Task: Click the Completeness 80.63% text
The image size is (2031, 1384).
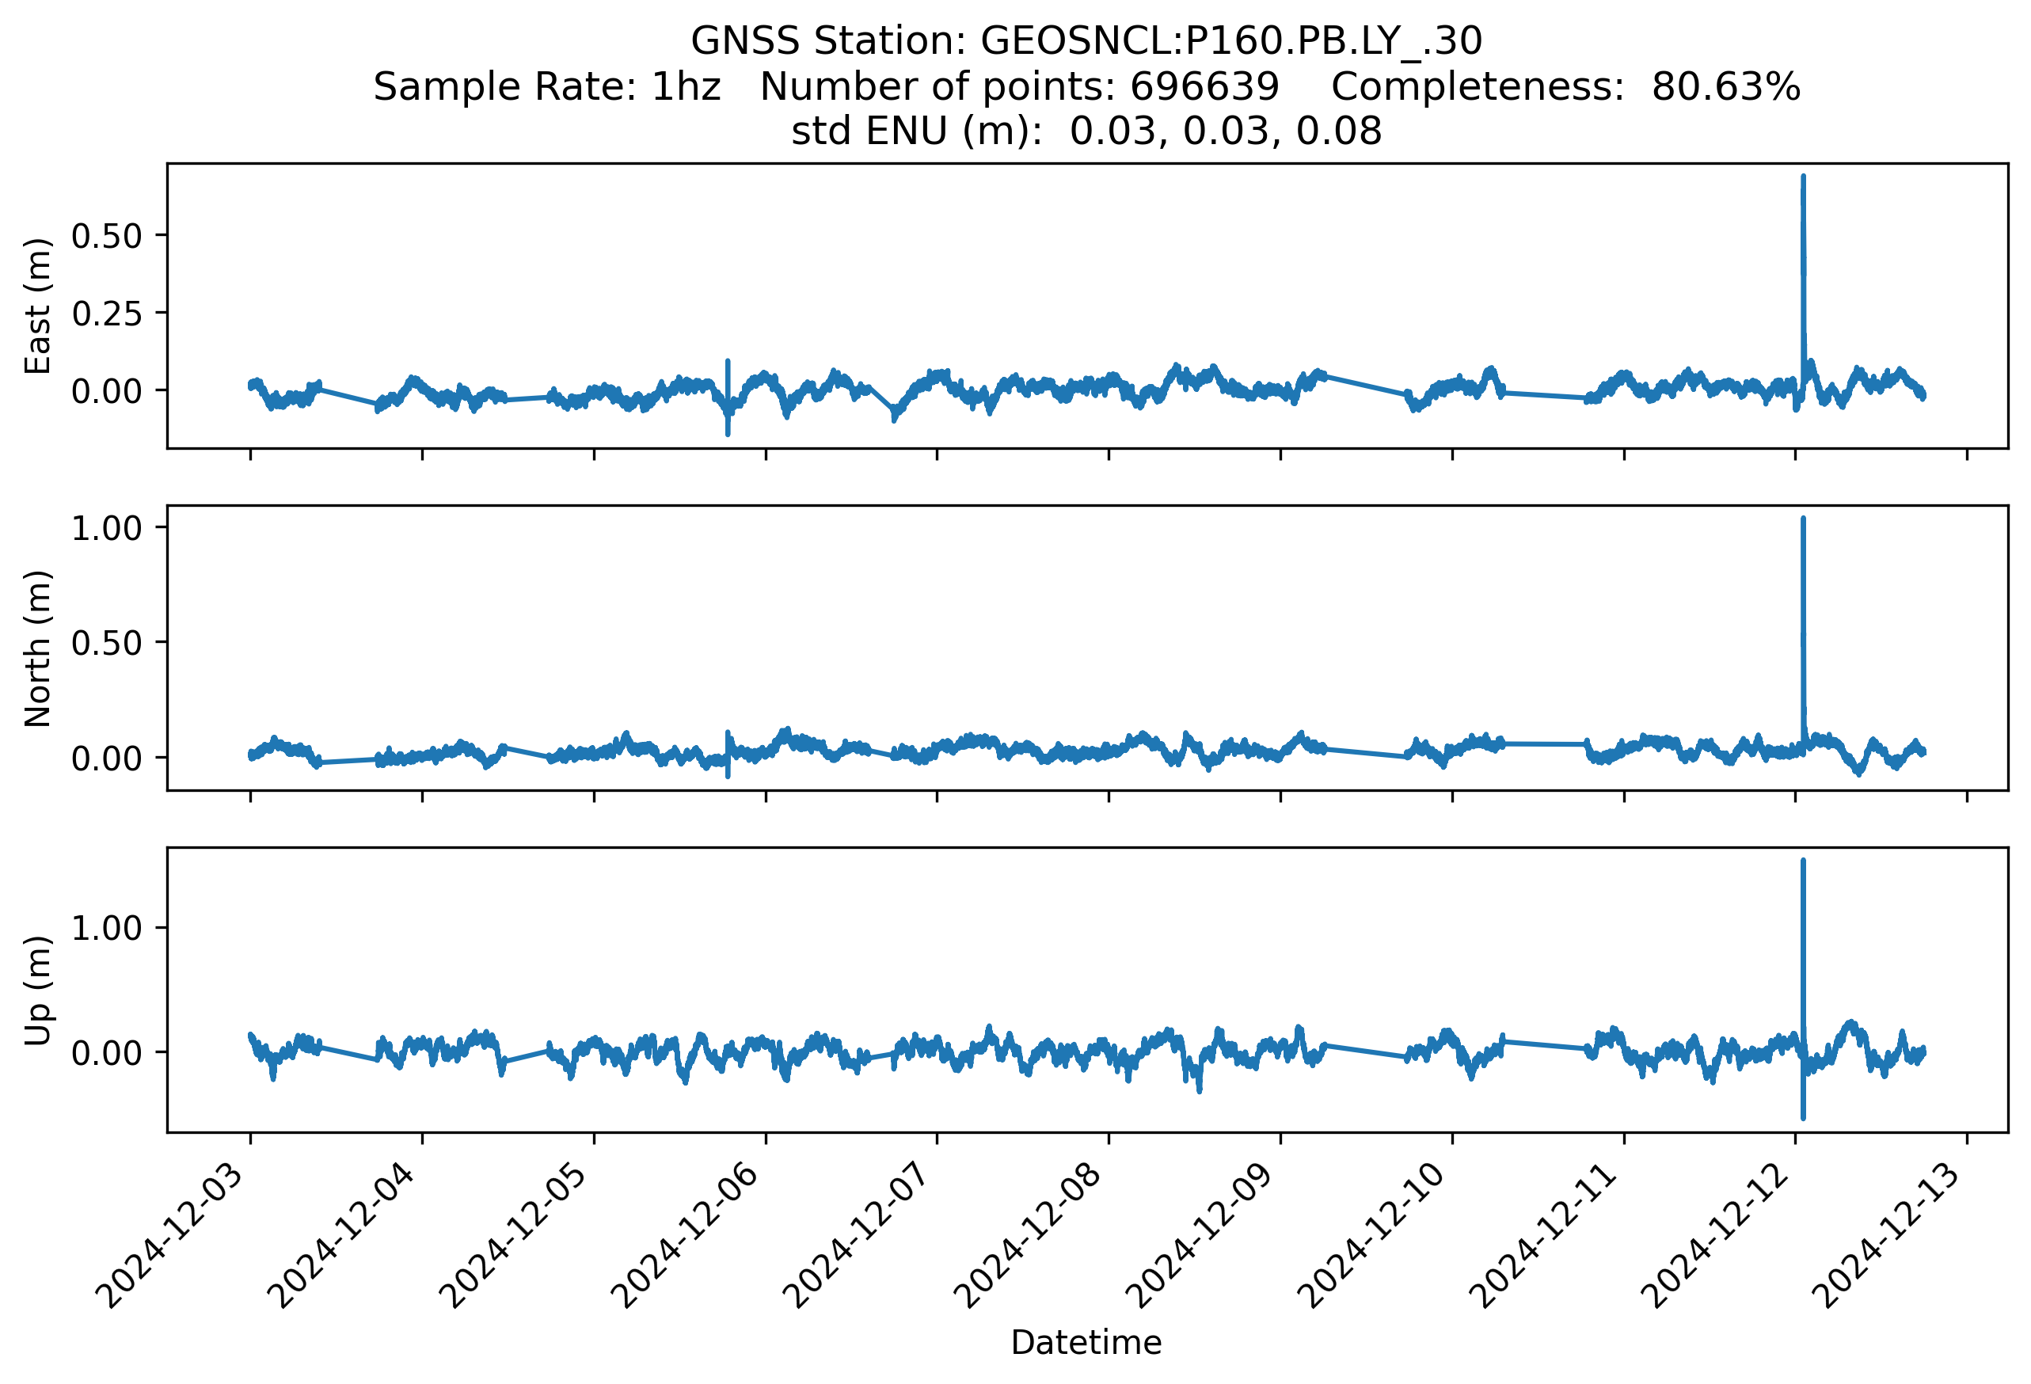Action: click(x=1565, y=86)
